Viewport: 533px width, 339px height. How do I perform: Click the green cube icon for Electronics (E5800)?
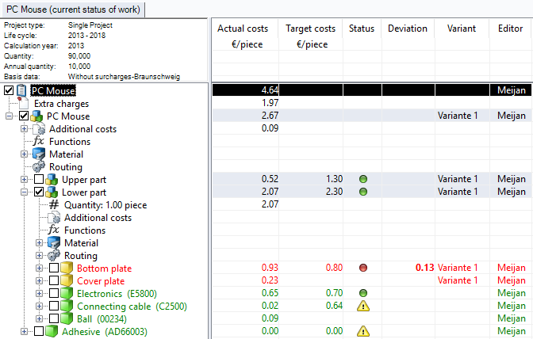click(67, 294)
